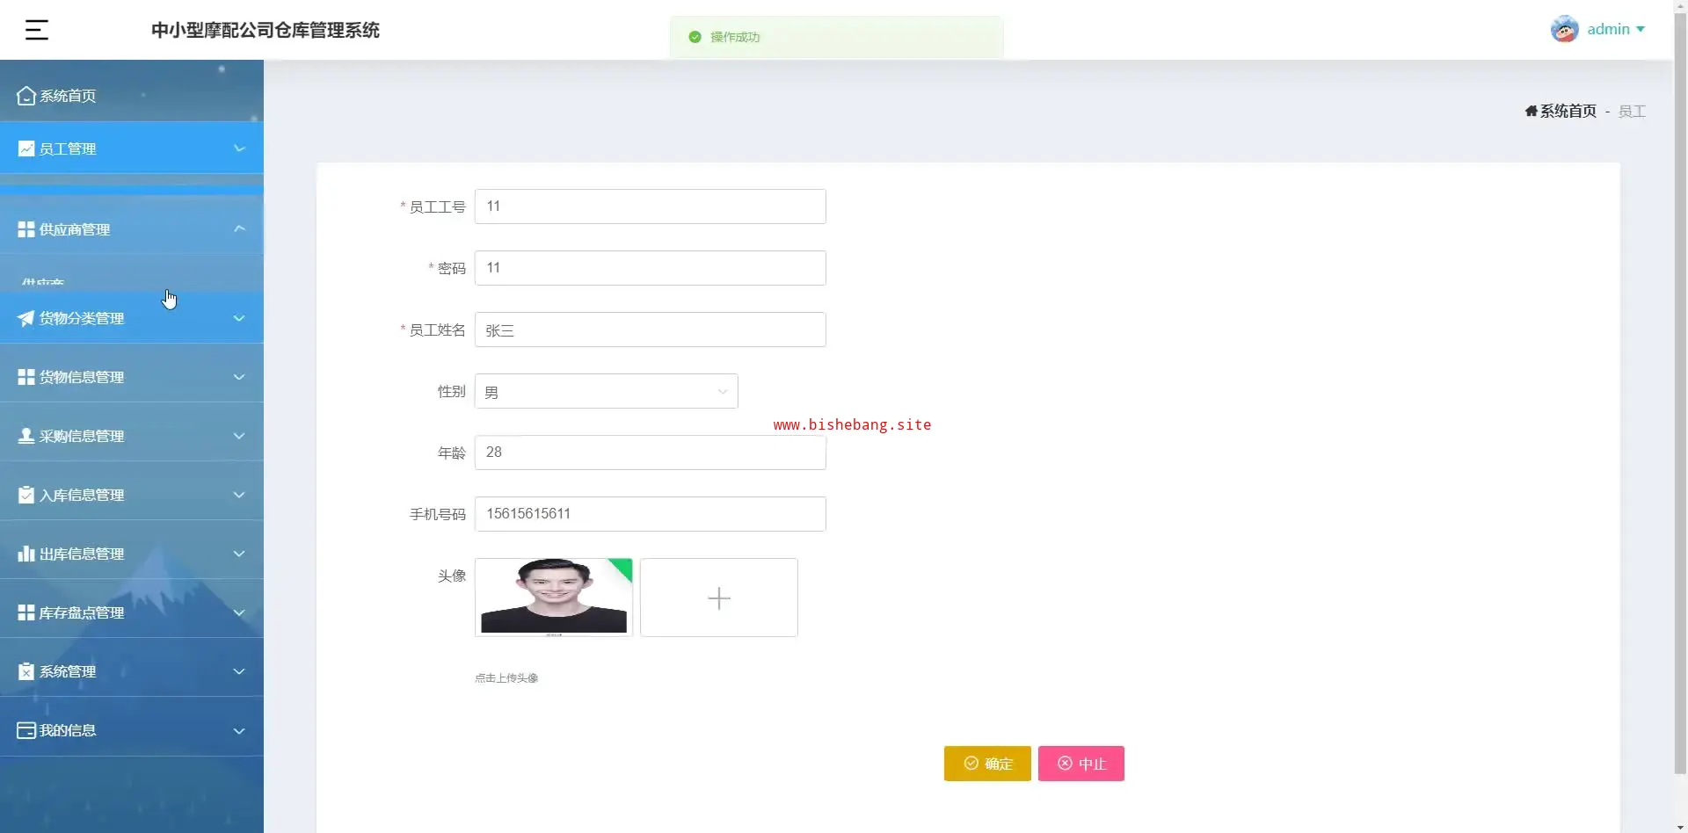Focus the 员工姓名 input field
Screen dimensions: 1688x833
tap(651, 330)
